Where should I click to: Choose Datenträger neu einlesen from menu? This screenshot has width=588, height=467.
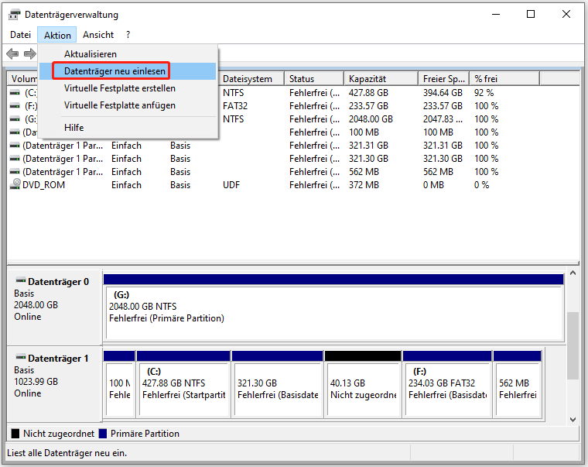(115, 71)
